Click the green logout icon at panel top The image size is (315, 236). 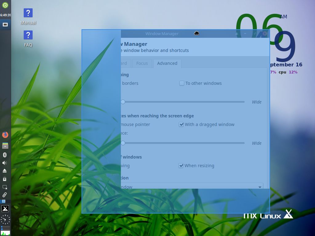(x=5, y=5)
